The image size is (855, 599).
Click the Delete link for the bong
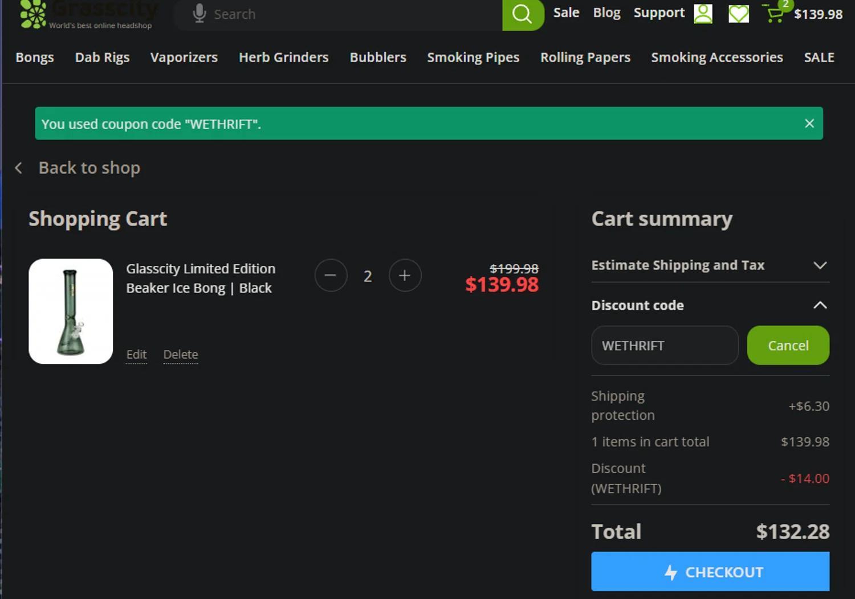[181, 354]
